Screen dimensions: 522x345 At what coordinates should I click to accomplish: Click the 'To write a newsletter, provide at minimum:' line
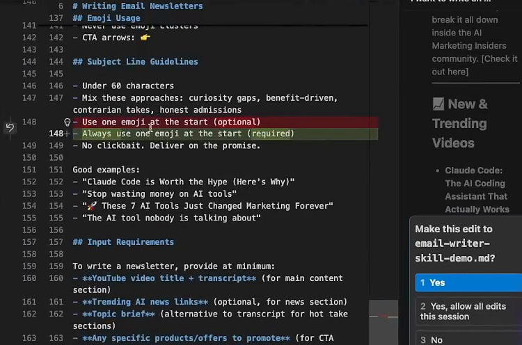pyautogui.click(x=174, y=266)
